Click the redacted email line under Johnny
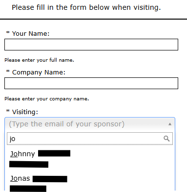 tap(29, 165)
